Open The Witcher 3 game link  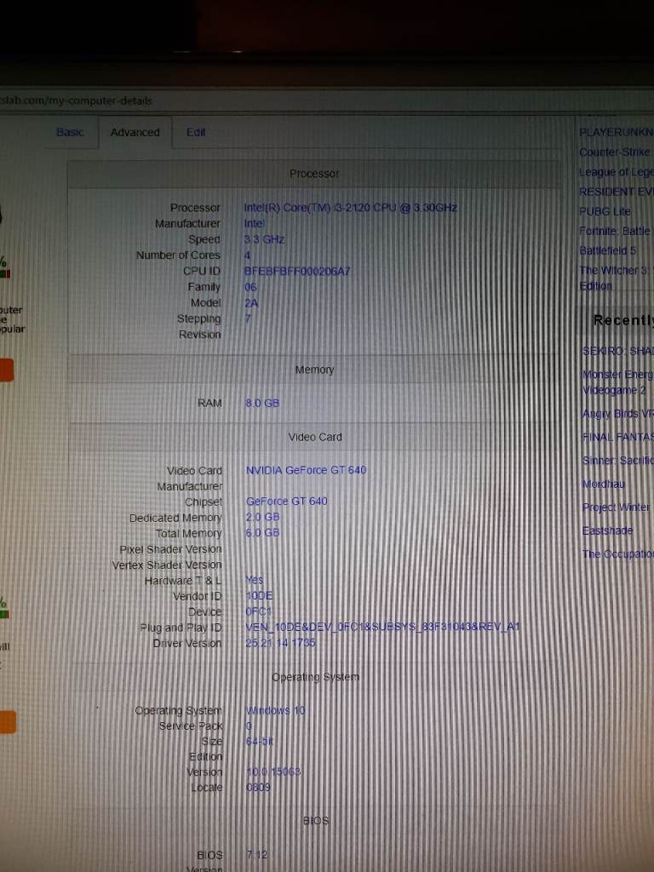point(615,271)
